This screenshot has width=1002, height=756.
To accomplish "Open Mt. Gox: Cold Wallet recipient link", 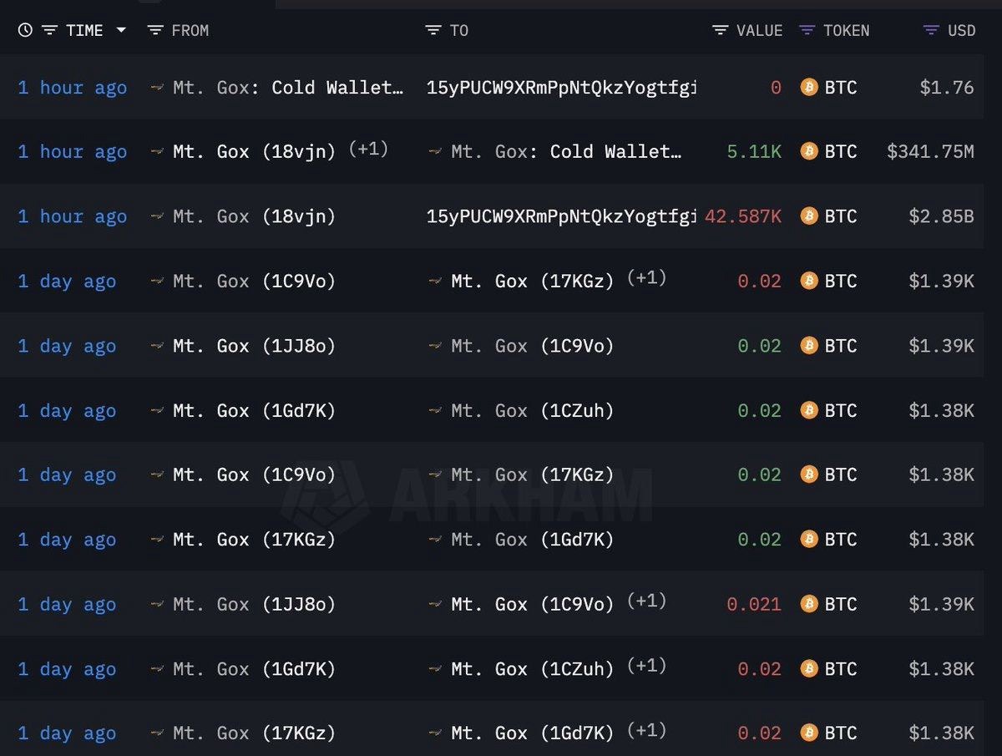I will 566,152.
